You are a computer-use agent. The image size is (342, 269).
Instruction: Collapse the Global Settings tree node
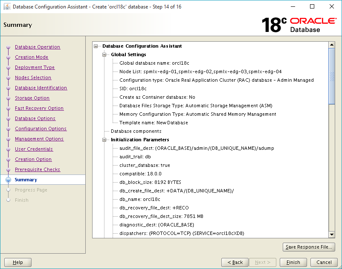point(104,54)
